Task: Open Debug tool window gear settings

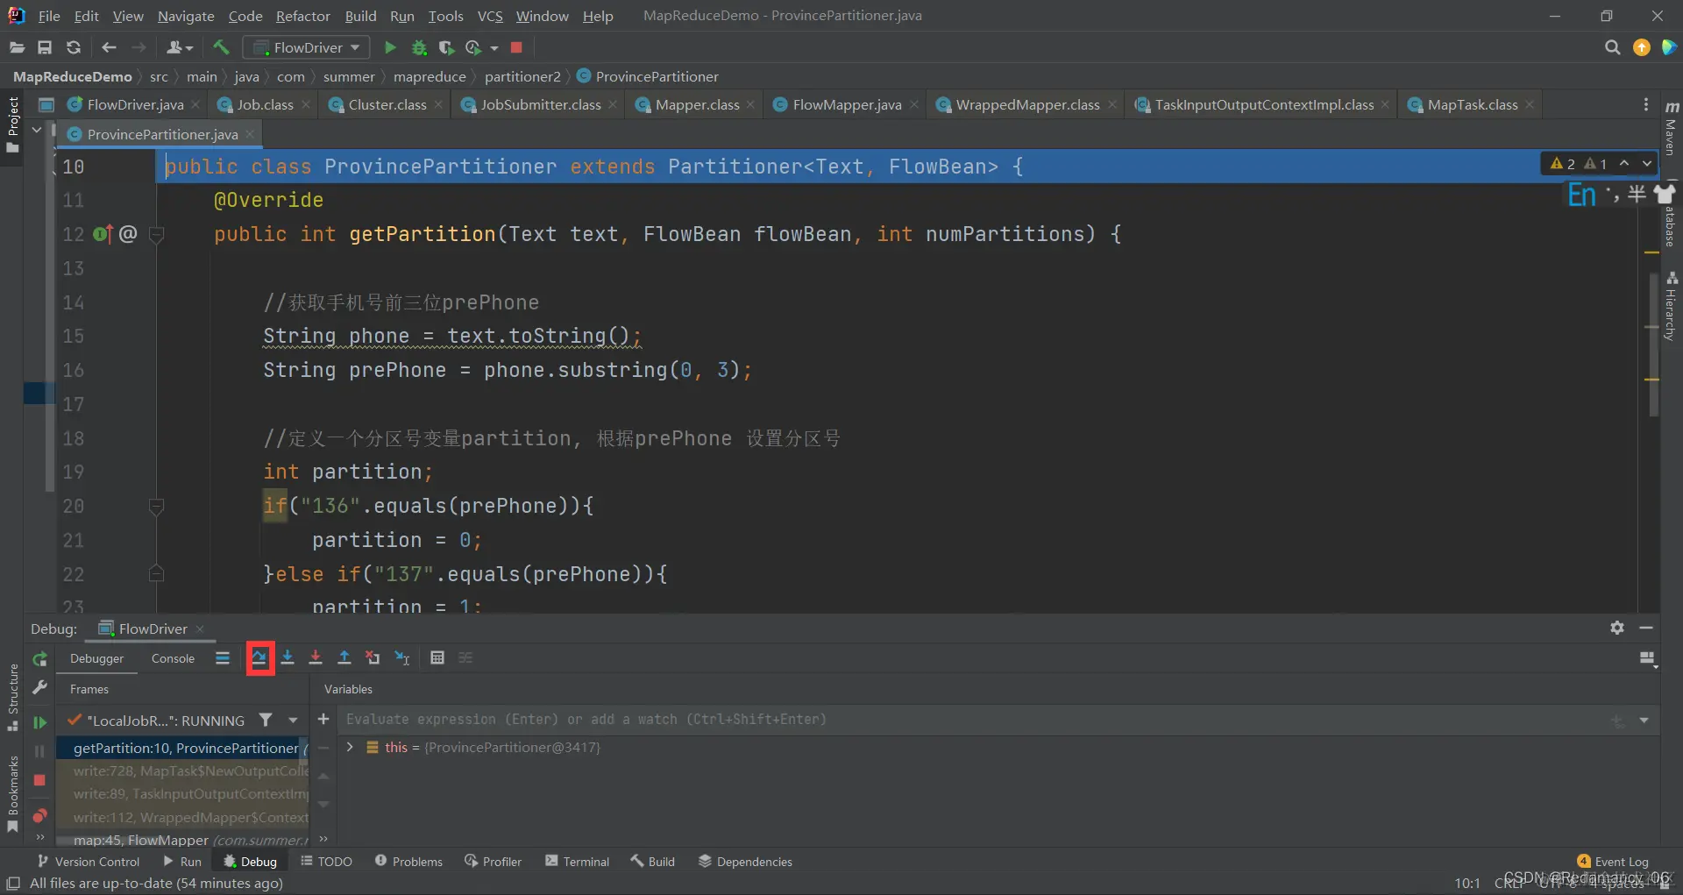Action: (1617, 628)
